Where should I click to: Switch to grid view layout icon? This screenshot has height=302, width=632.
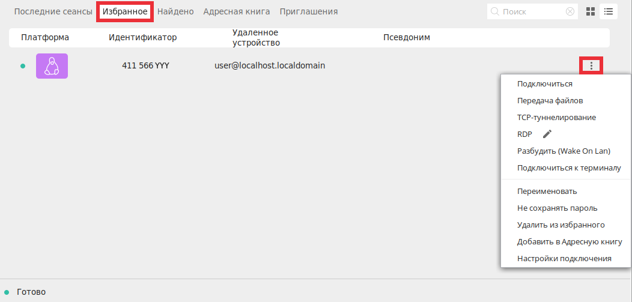(x=591, y=11)
